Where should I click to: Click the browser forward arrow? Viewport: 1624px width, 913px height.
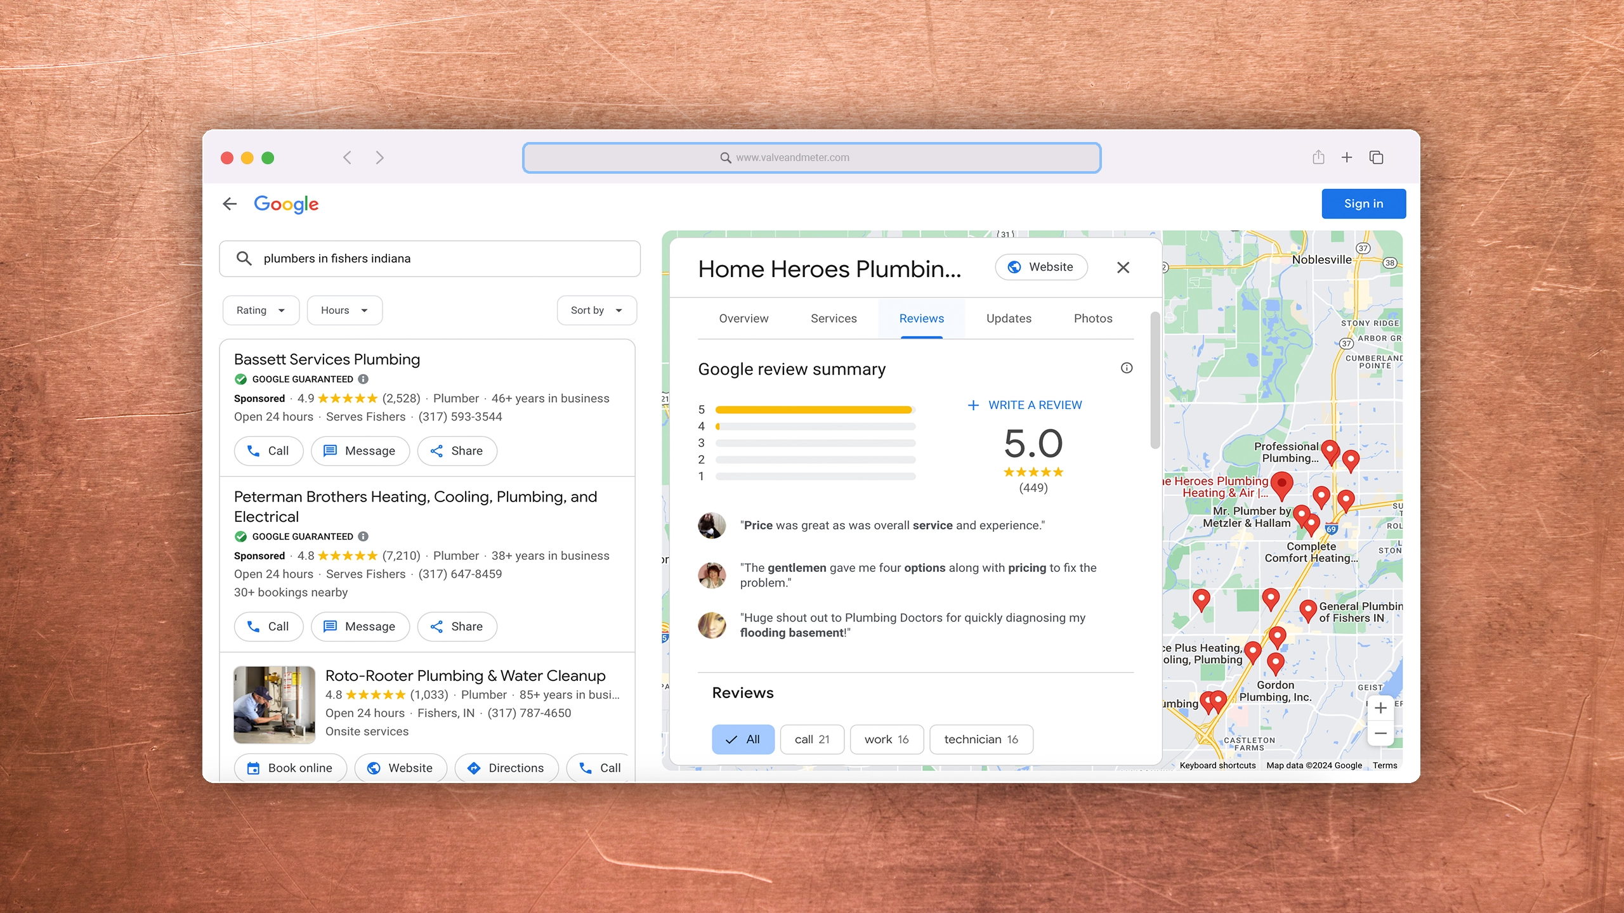point(379,157)
